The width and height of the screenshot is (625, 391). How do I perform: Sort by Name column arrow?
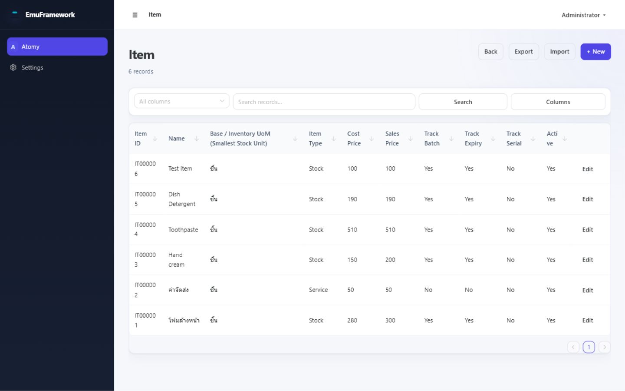(197, 139)
